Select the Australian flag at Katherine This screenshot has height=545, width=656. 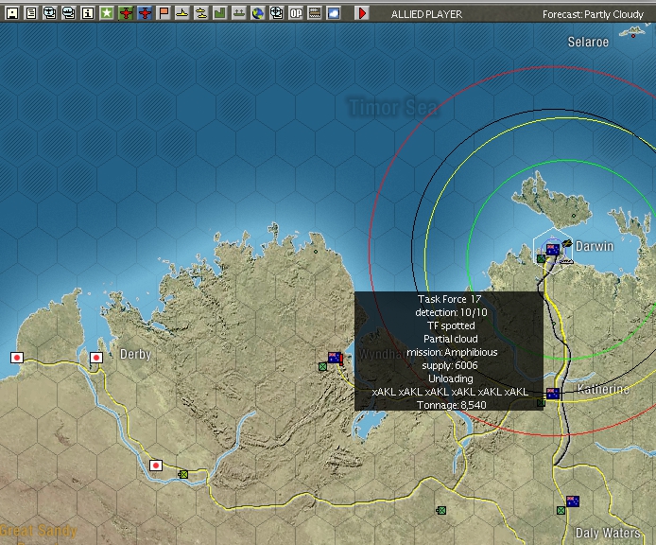point(553,394)
